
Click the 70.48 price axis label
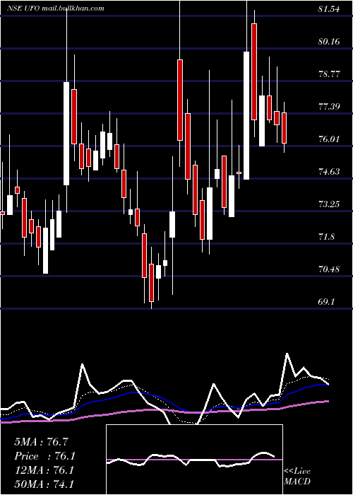(x=329, y=269)
